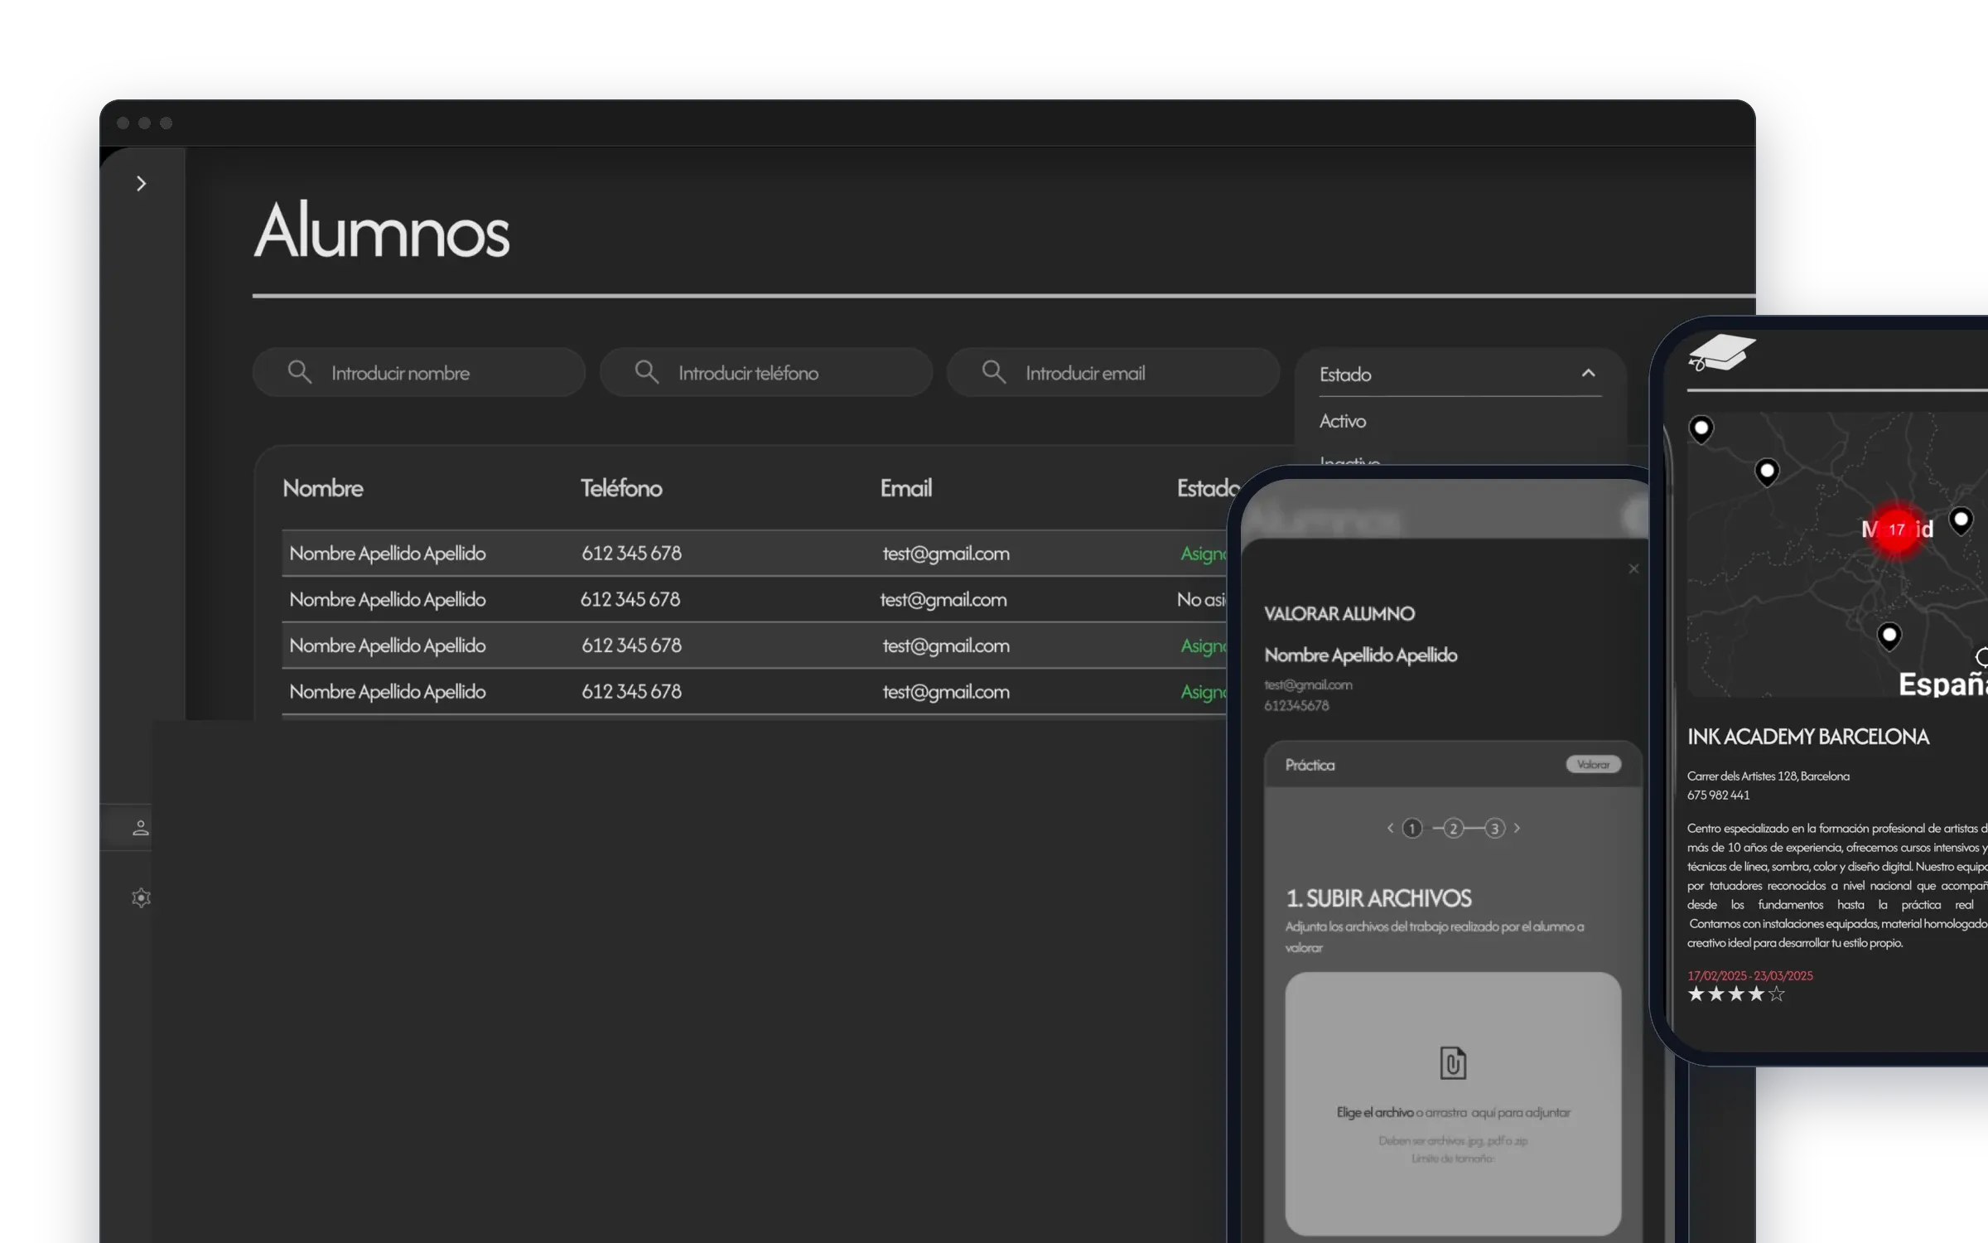Click the map pin right of Madrid cluster
Screen dimensions: 1988x1243
[x=1961, y=521]
